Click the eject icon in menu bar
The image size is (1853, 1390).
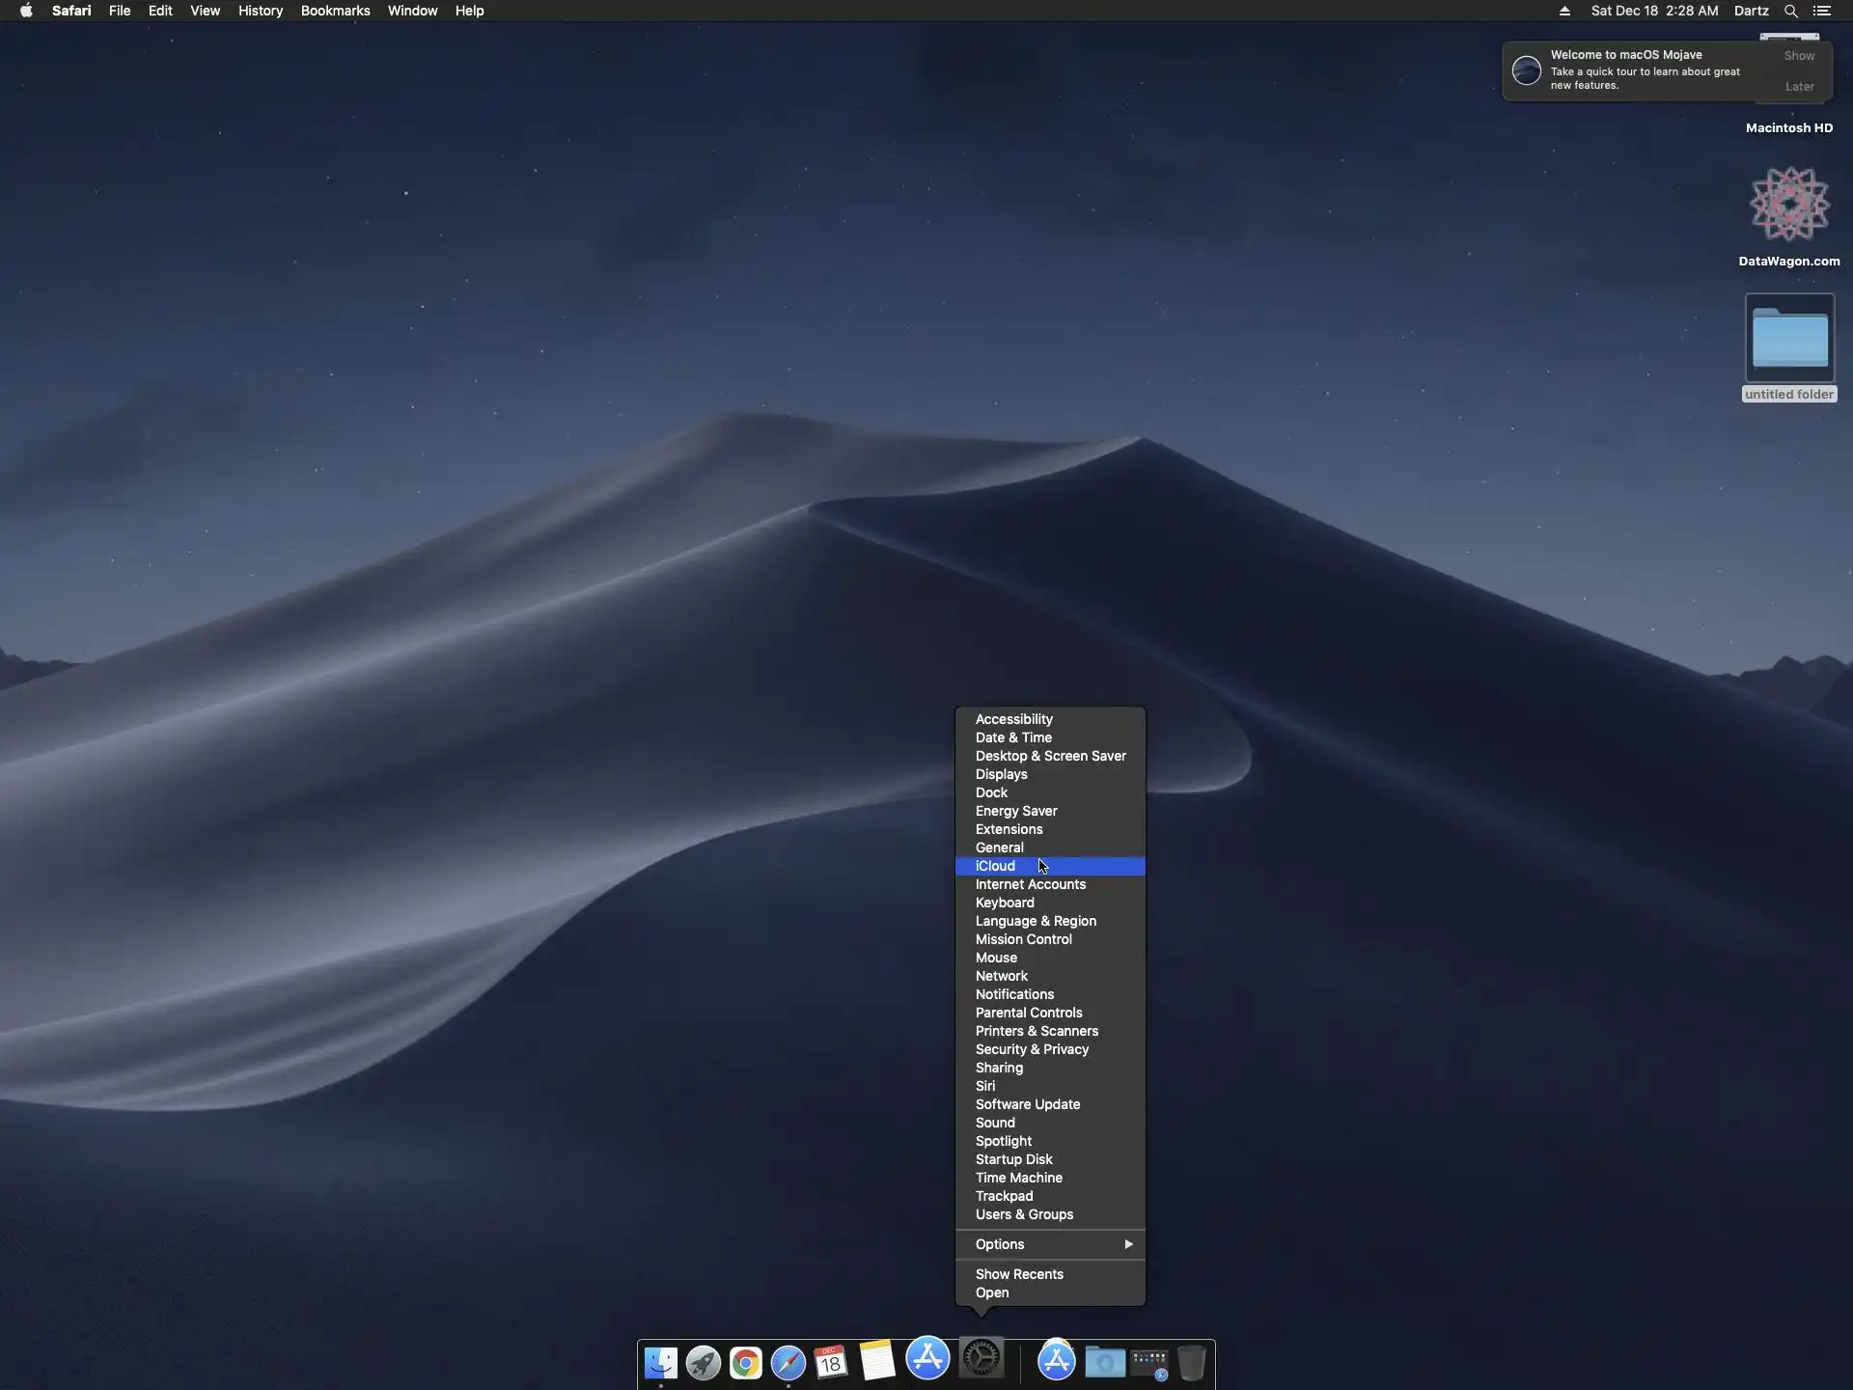[x=1564, y=11]
